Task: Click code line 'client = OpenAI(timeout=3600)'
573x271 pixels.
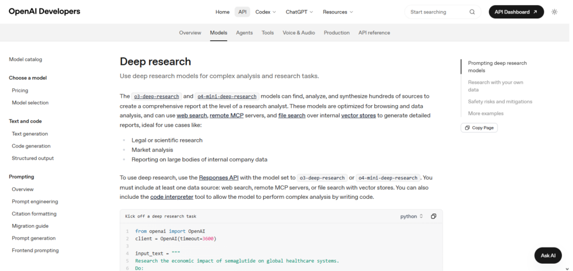Action: click(x=176, y=239)
